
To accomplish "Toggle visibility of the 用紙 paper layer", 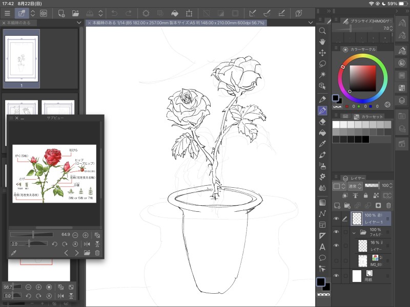I will 336,276.
